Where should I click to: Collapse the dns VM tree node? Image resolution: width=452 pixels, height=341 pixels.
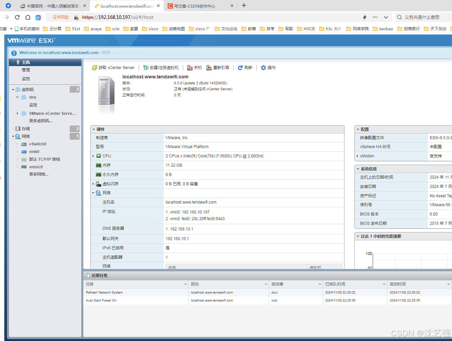(18, 97)
